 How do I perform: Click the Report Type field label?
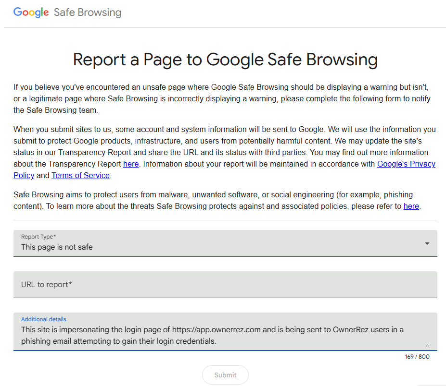pos(39,237)
